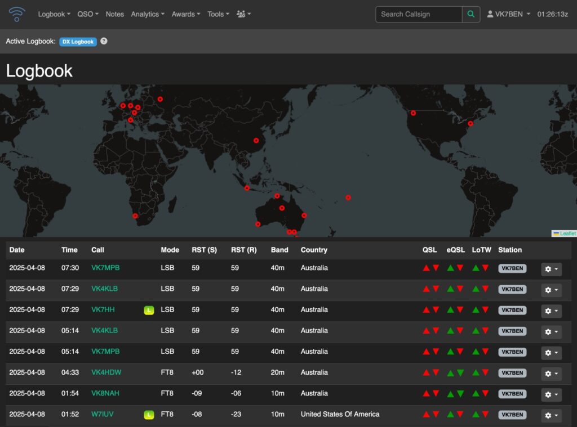Image resolution: width=577 pixels, height=427 pixels.
Task: Open gear menu for VK4HDW row
Action: pyautogui.click(x=551, y=374)
